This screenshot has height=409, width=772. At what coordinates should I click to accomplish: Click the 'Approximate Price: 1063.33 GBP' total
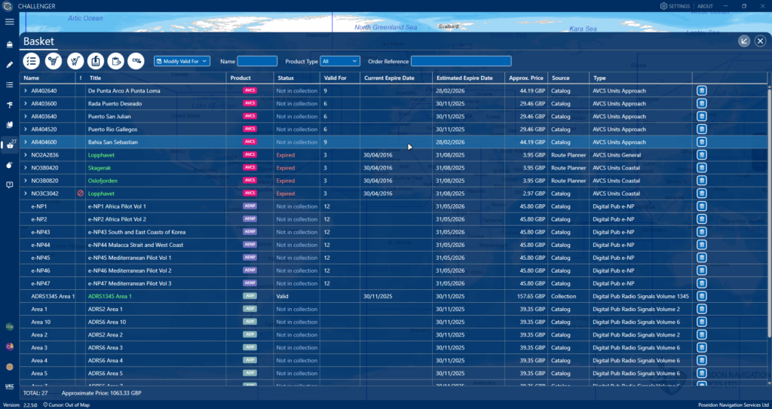click(x=102, y=393)
